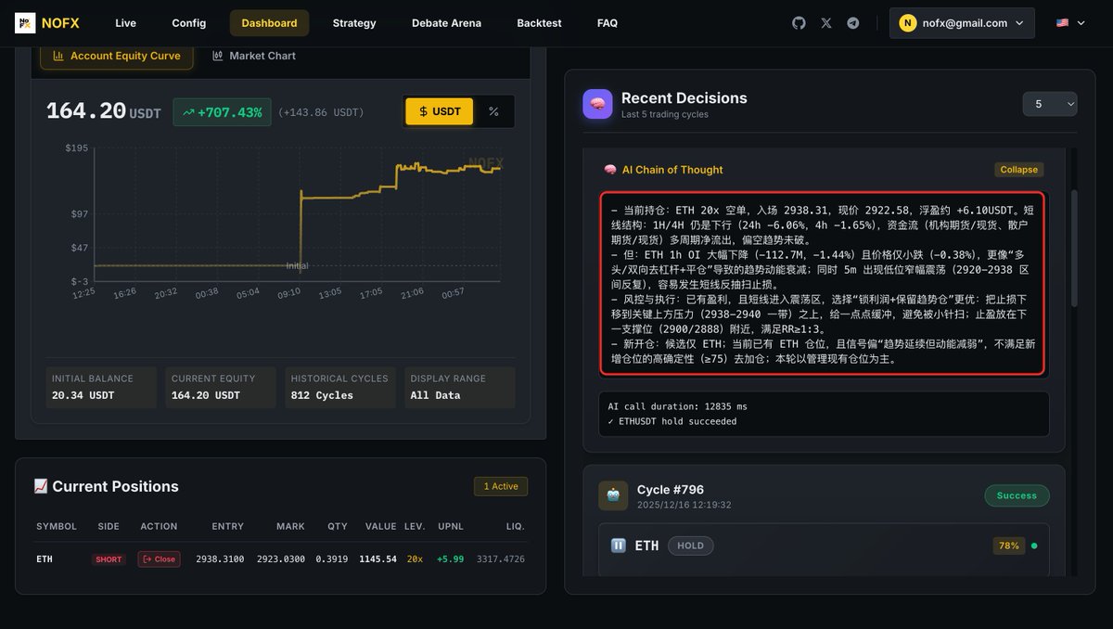
Task: Click the SHORT side badge in ETH row
Action: 109,559
